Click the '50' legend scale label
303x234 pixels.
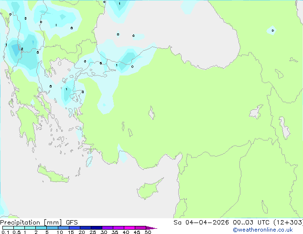(x=148, y=232)
